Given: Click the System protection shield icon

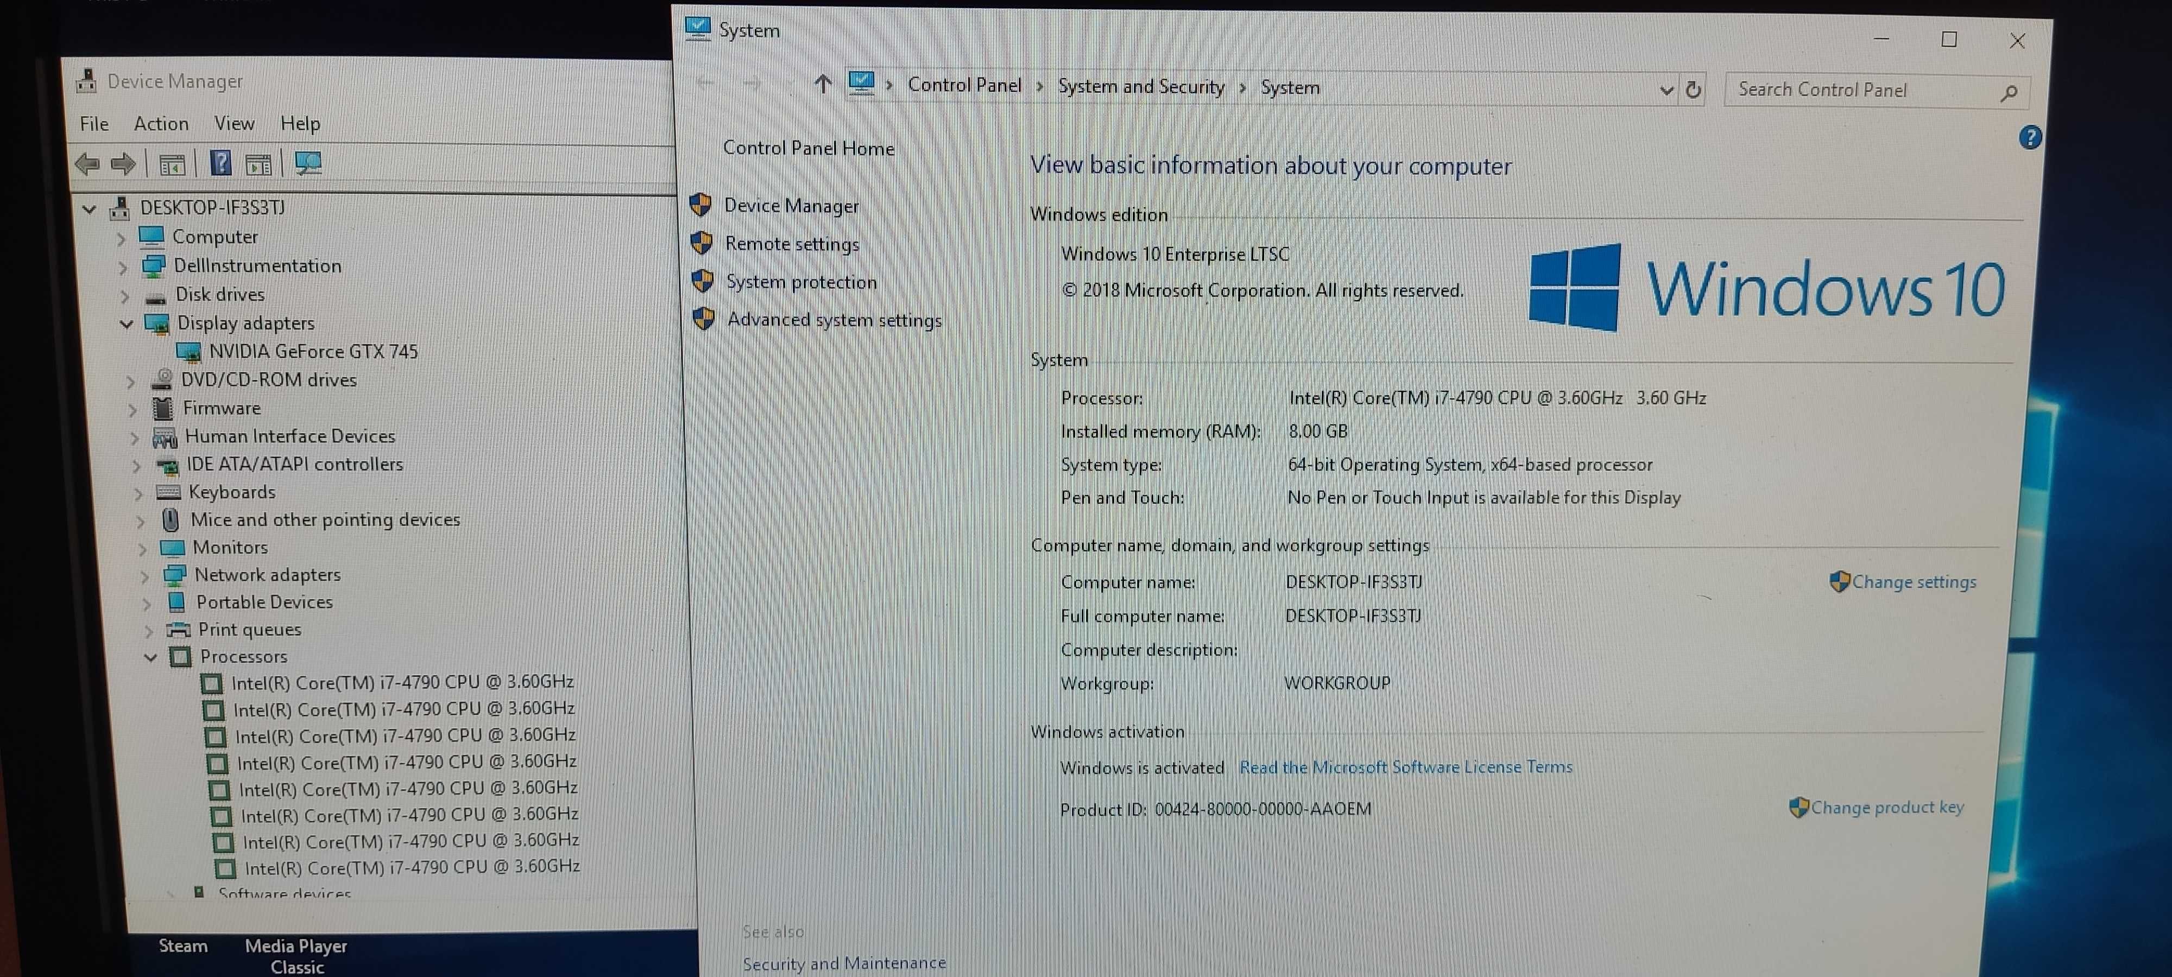Looking at the screenshot, I should click(x=702, y=282).
